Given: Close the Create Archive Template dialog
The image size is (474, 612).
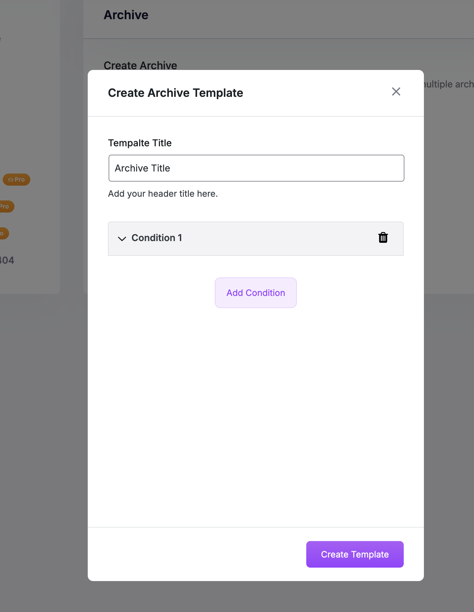Looking at the screenshot, I should point(396,91).
